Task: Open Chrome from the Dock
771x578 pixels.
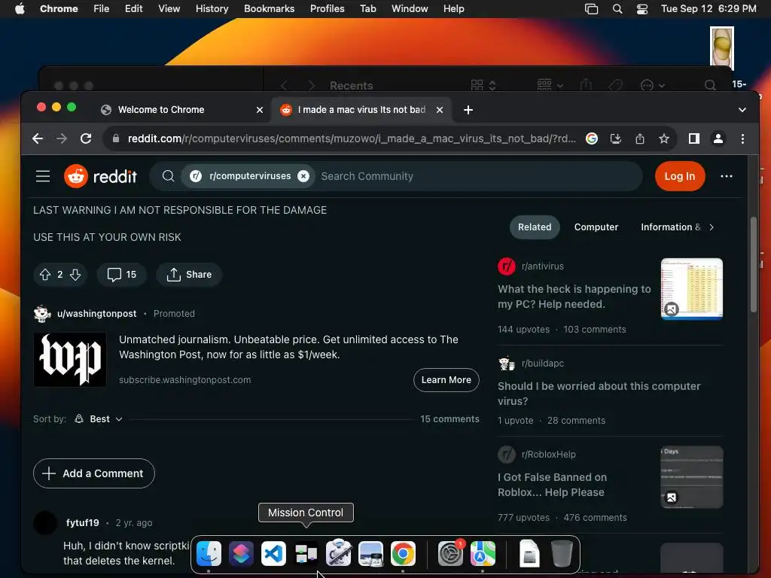Action: click(x=404, y=553)
